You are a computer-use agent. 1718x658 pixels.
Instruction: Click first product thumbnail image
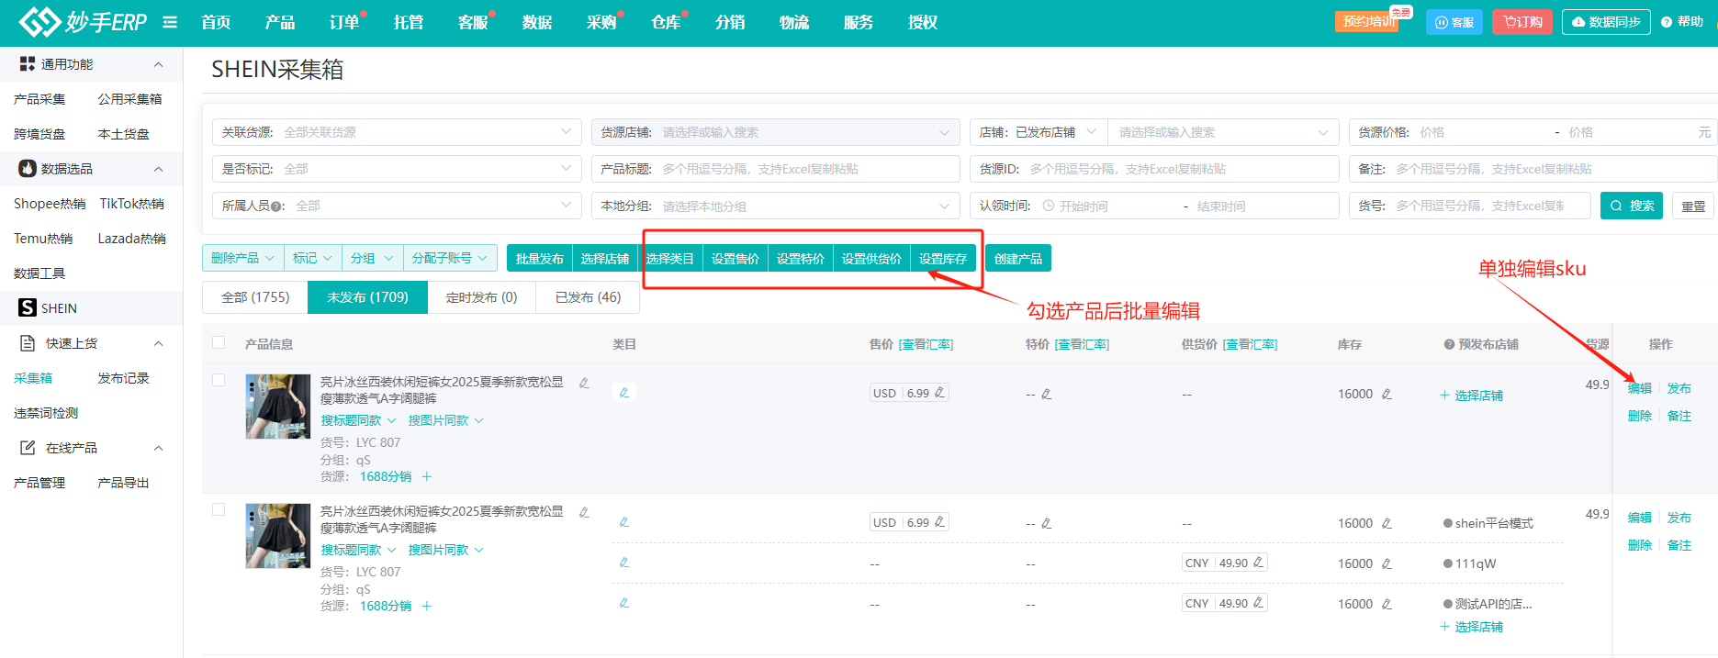click(x=278, y=407)
